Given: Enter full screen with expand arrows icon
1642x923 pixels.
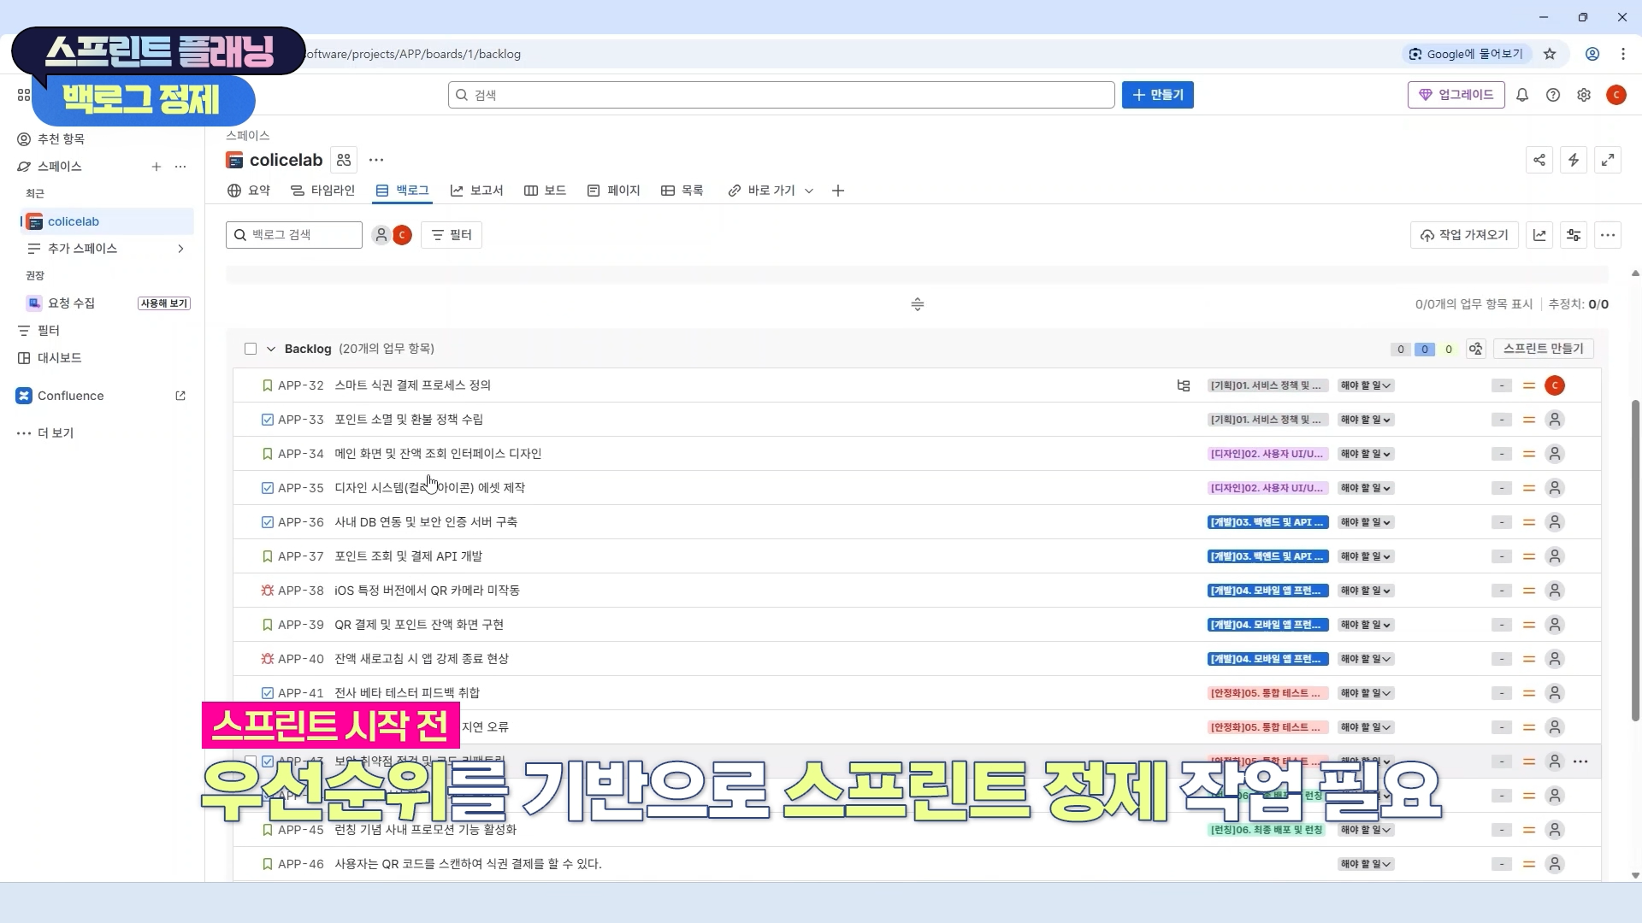Looking at the screenshot, I should 1608,160.
